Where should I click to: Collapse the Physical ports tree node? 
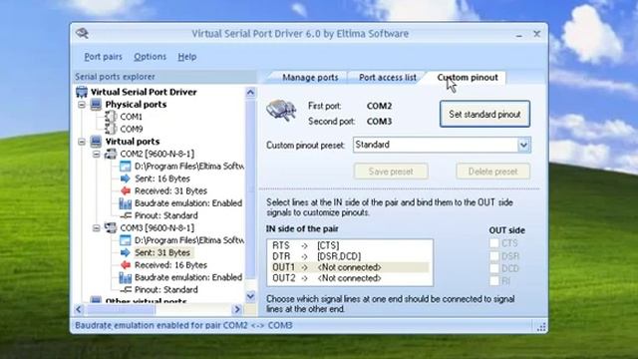82,105
